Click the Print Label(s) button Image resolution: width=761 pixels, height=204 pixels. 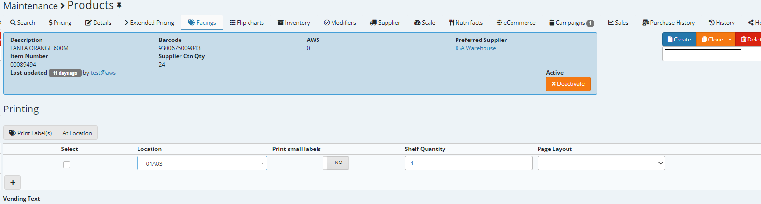point(30,133)
